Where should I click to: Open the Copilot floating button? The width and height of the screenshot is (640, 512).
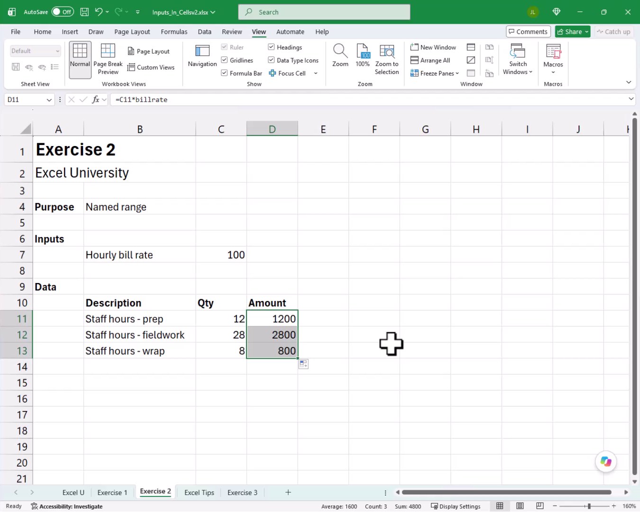point(606,461)
